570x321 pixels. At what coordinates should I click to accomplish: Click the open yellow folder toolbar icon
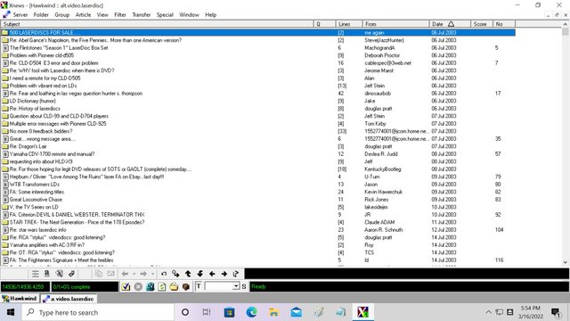tap(174, 287)
